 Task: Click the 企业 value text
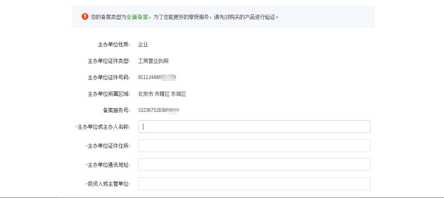tap(143, 45)
